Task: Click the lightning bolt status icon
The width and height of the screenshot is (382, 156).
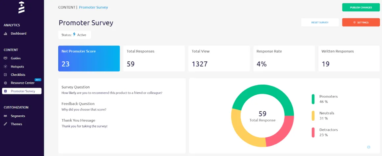Action: 74,34
